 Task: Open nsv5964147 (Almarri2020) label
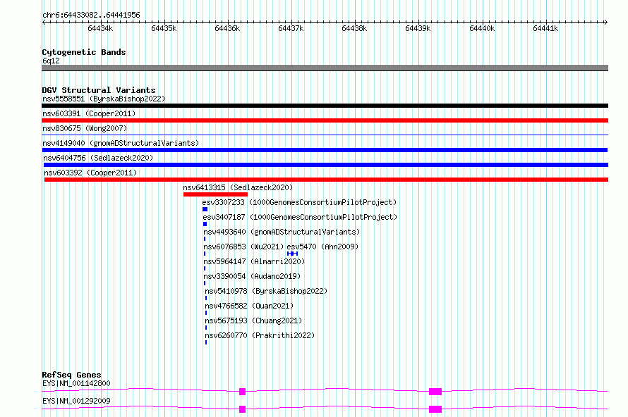tap(254, 261)
